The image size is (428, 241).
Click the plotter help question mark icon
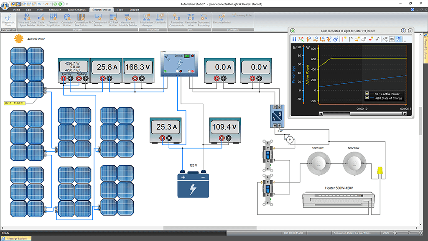coord(403,31)
